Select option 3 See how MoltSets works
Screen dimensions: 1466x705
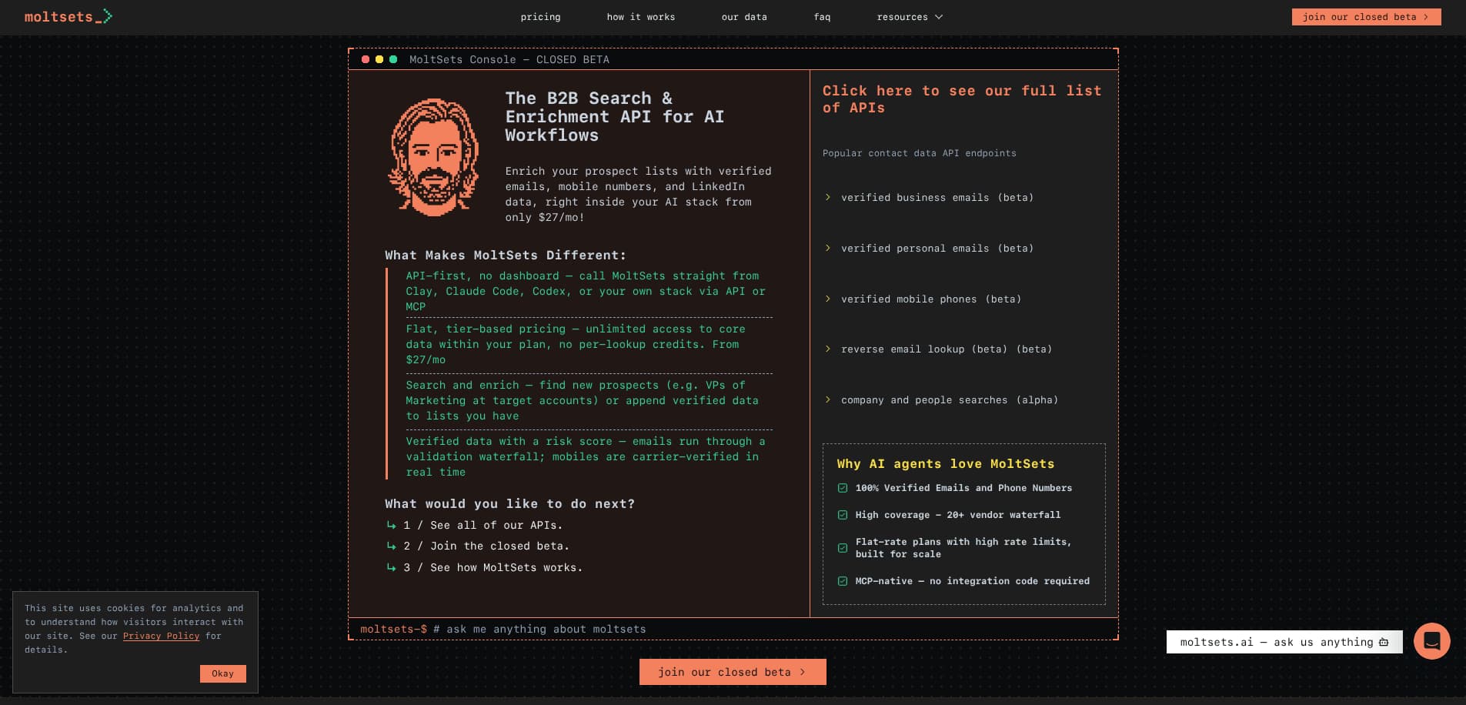click(x=493, y=567)
